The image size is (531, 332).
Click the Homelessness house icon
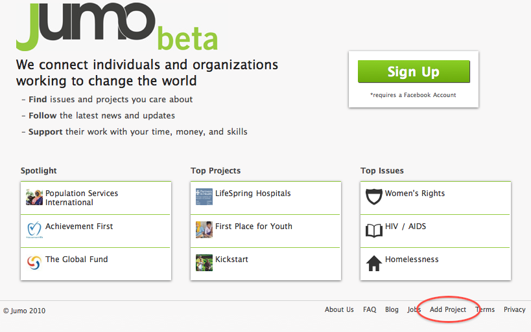[x=374, y=263]
